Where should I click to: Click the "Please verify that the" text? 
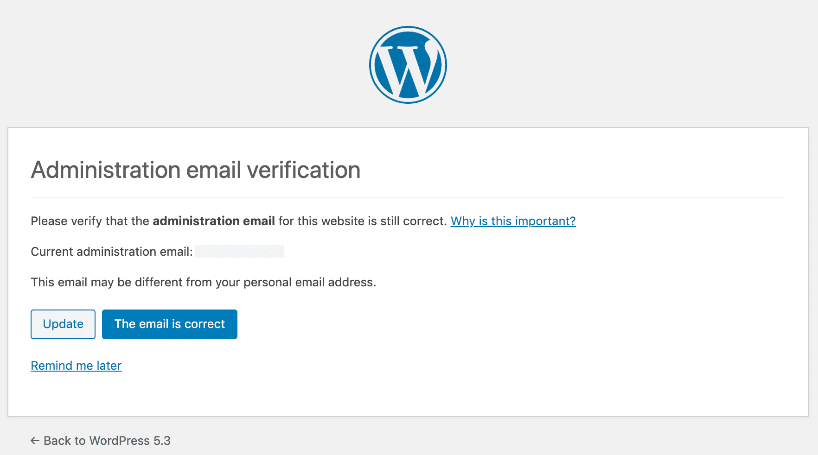90,221
